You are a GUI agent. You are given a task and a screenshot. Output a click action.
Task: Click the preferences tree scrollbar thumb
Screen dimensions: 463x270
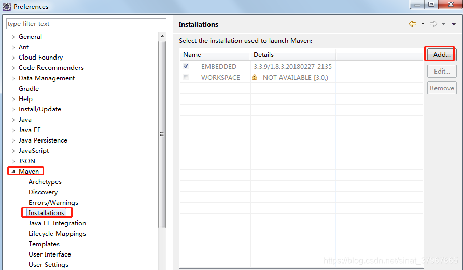(162, 134)
